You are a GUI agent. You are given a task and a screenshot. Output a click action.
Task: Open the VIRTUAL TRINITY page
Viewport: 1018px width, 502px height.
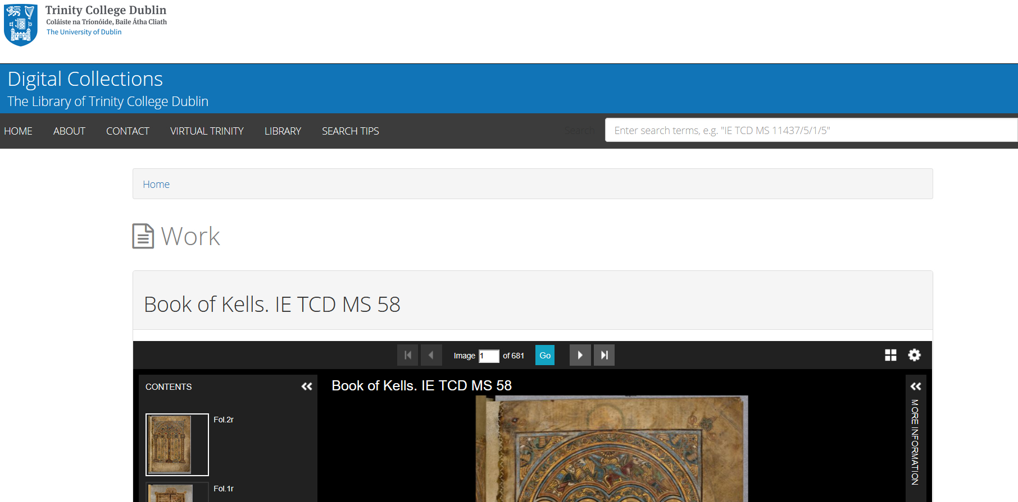click(207, 131)
